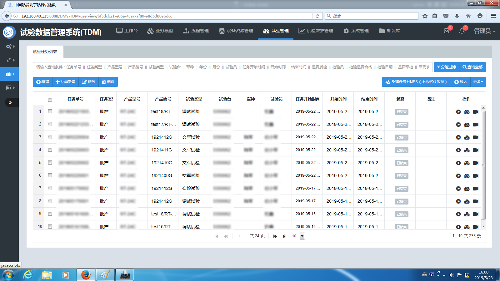Select the 试验任务列表 tab
Screen dimensions: 500x281
coord(45,52)
